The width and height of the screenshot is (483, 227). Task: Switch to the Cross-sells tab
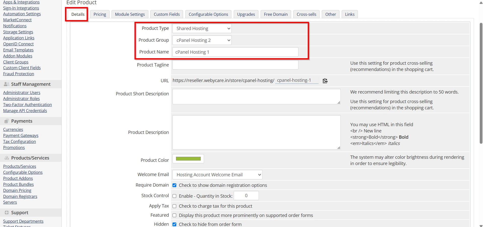(x=306, y=14)
